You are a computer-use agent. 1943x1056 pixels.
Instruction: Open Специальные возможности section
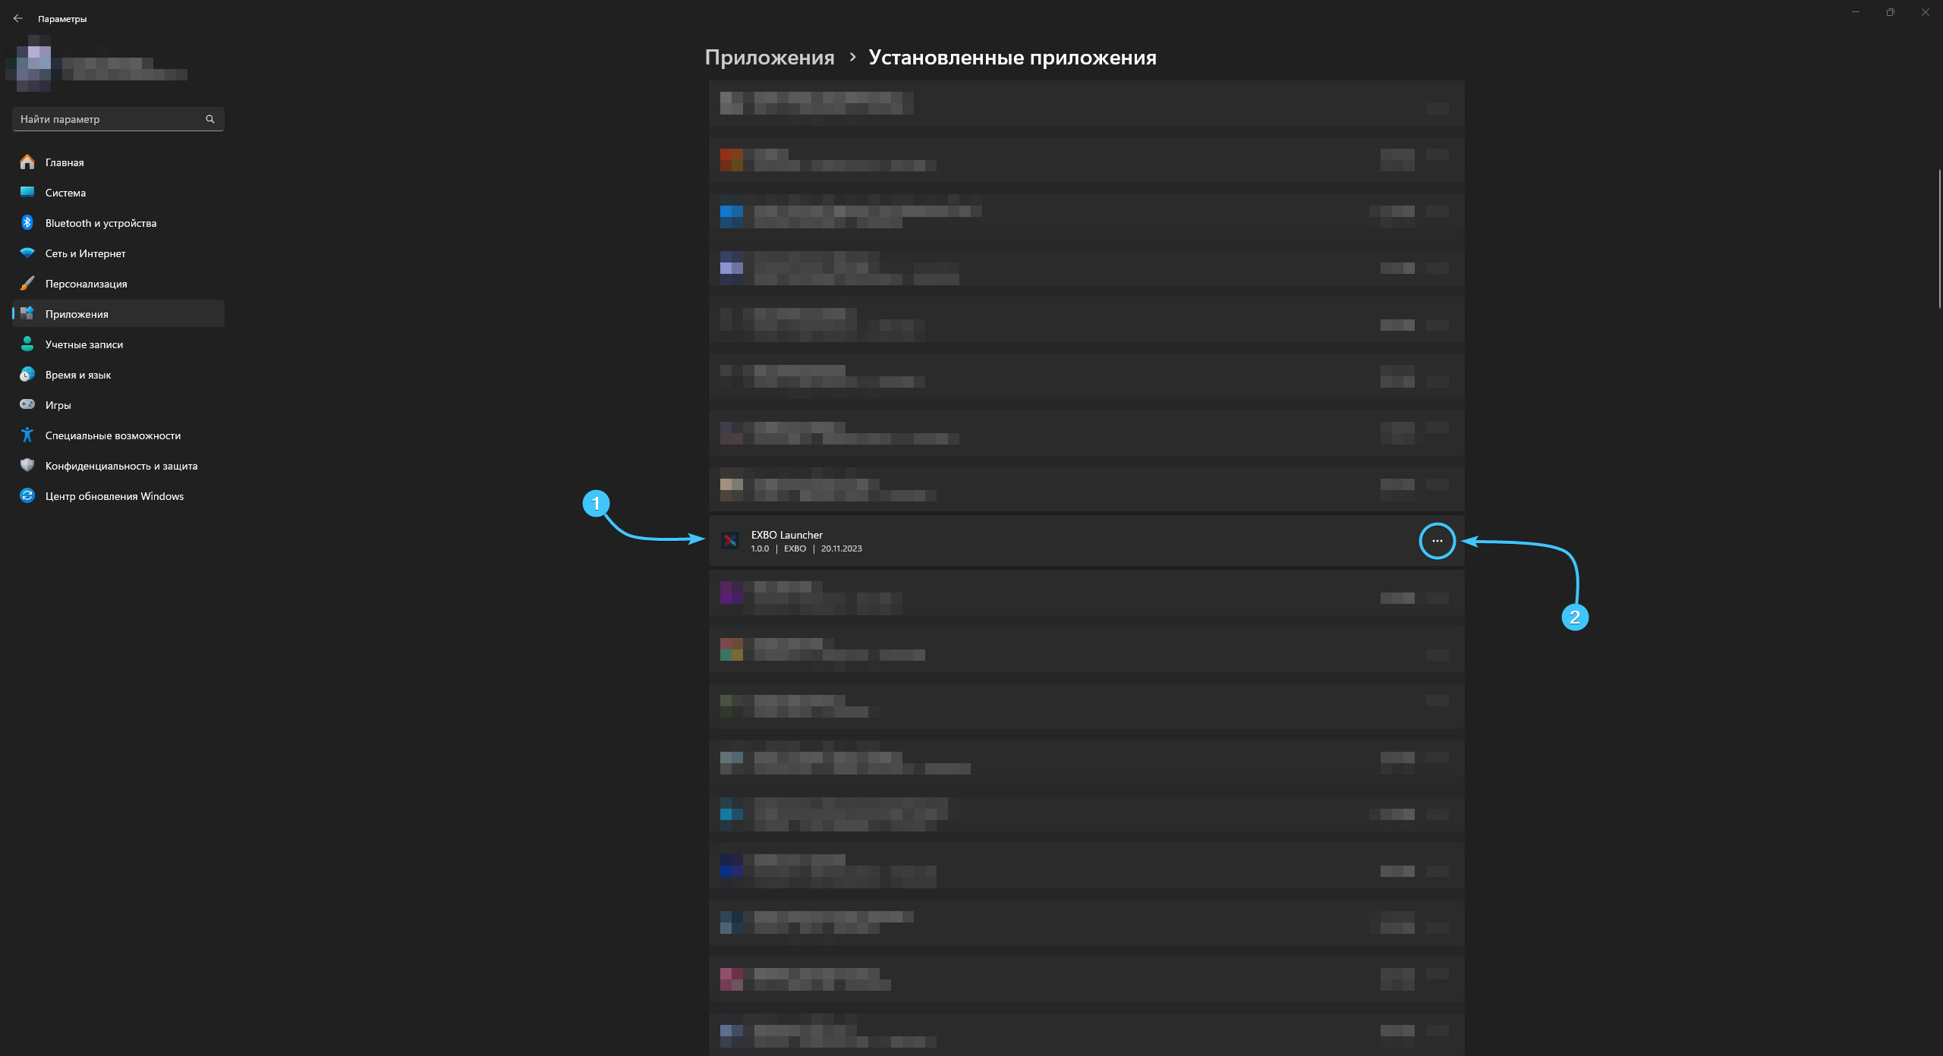click(112, 435)
